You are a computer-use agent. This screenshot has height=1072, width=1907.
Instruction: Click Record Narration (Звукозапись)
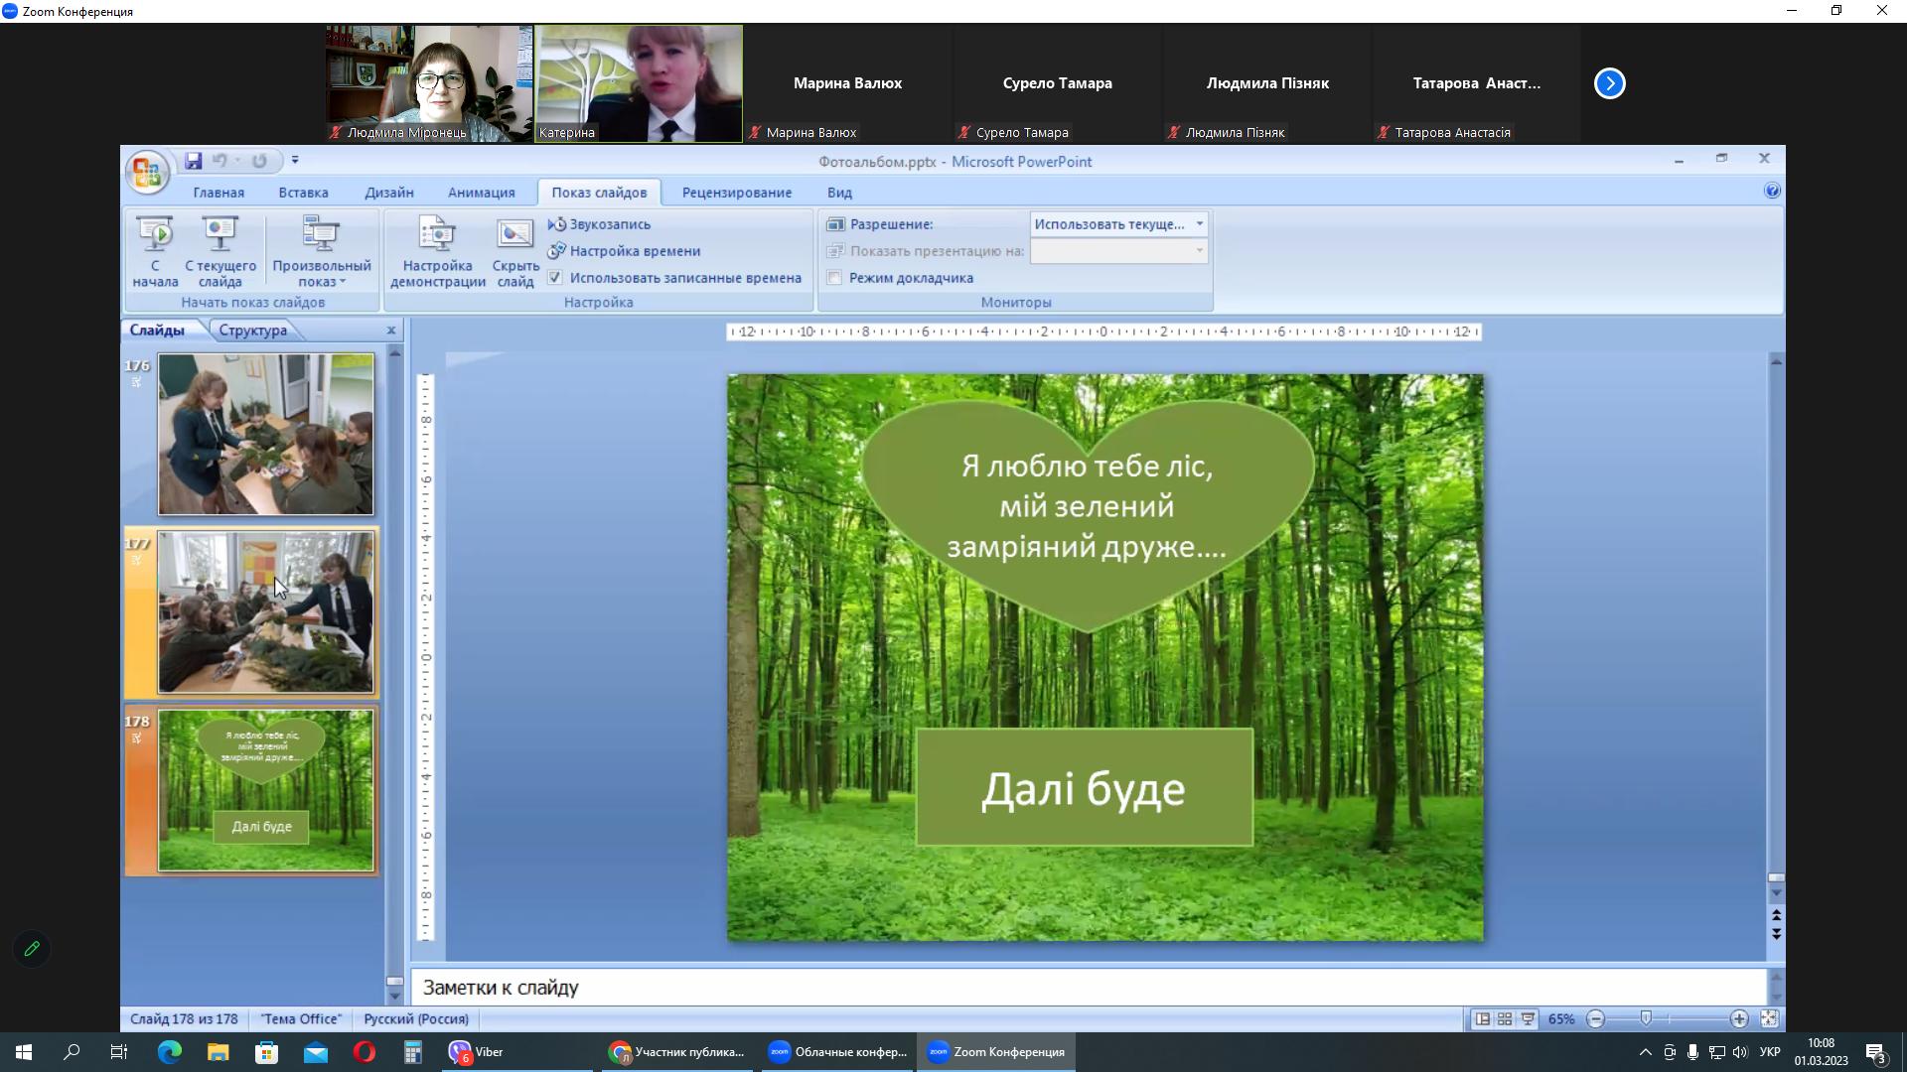609,224
